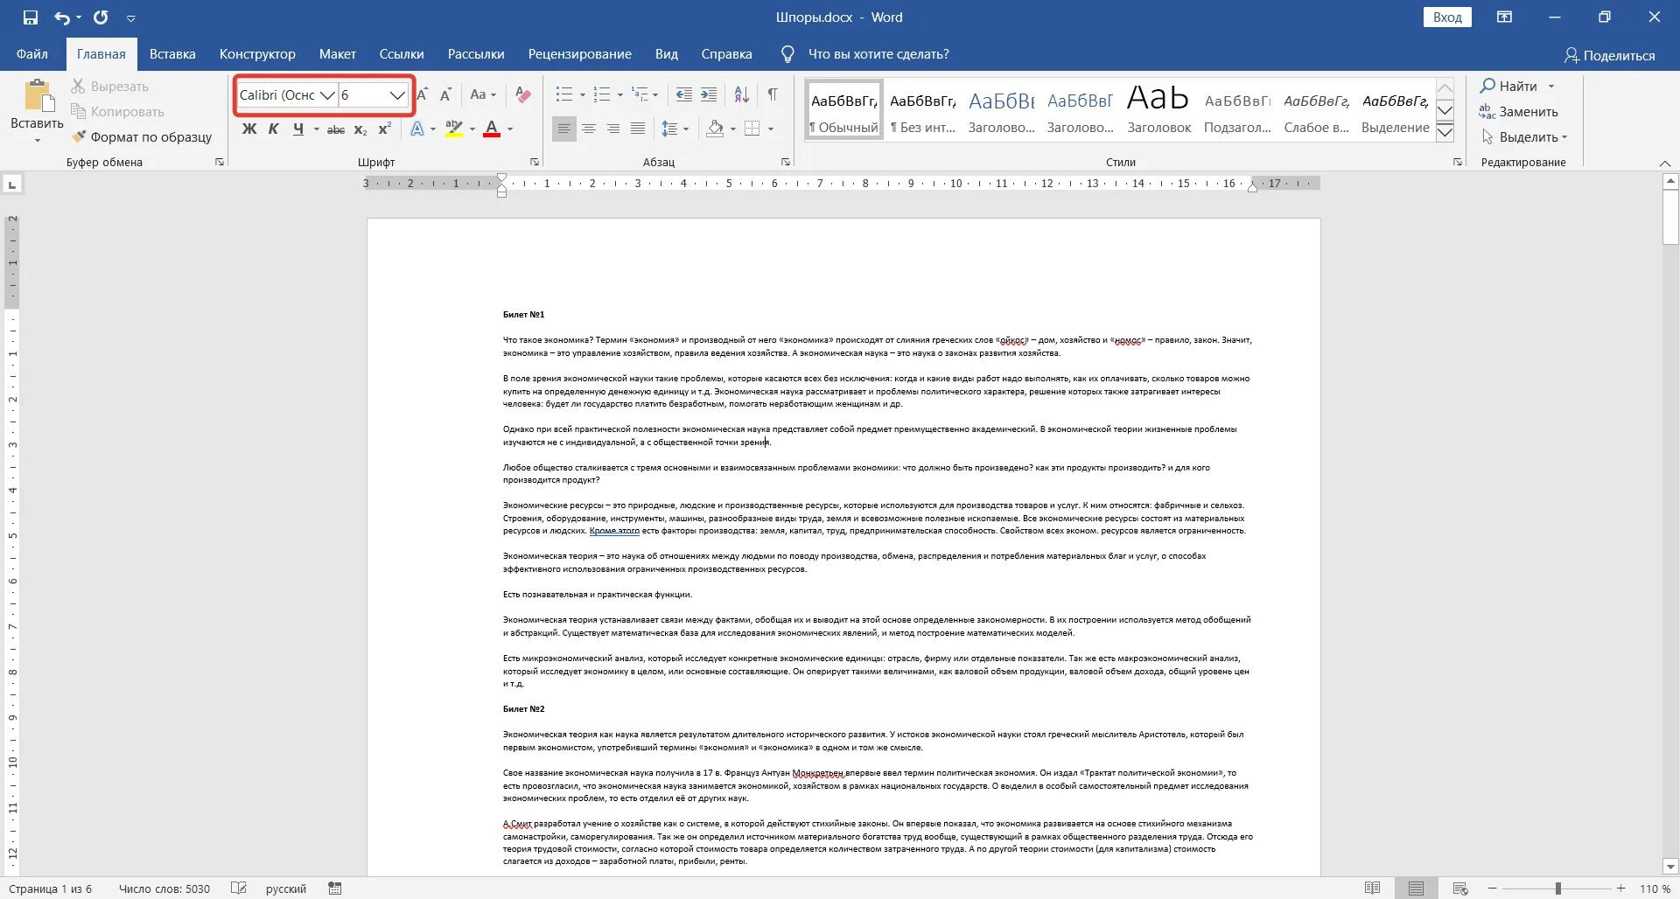Show or hide paragraph marks
Image resolution: width=1680 pixels, height=899 pixels.
point(773,94)
